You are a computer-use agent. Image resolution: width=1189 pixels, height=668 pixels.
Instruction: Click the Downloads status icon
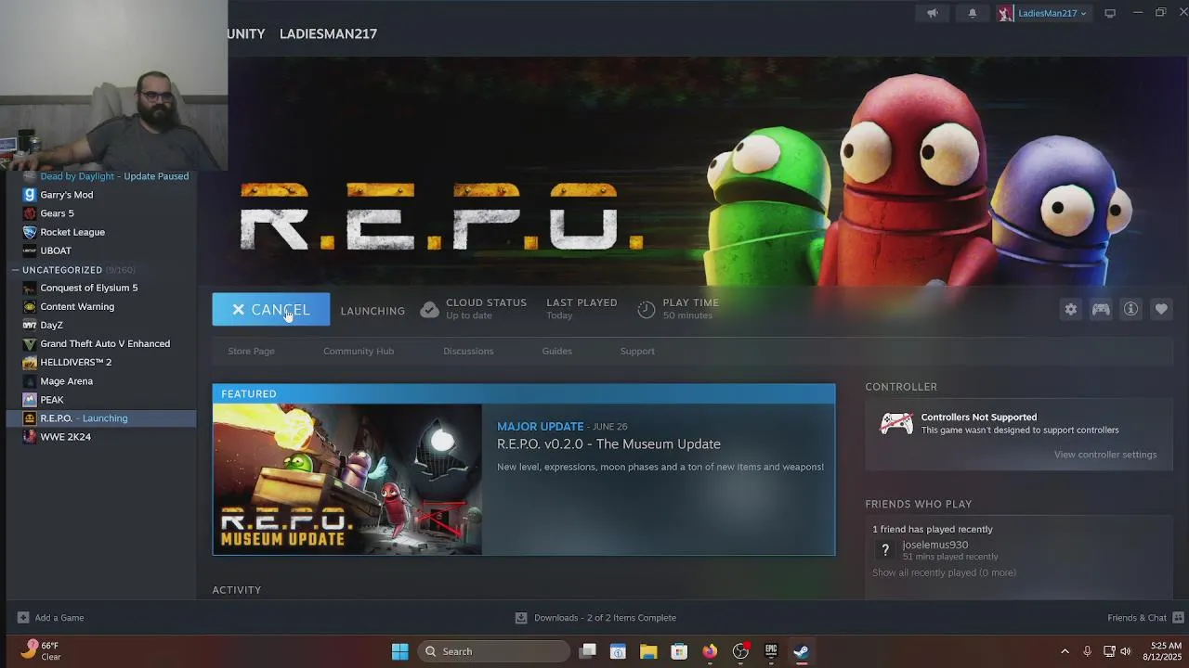[521, 617]
